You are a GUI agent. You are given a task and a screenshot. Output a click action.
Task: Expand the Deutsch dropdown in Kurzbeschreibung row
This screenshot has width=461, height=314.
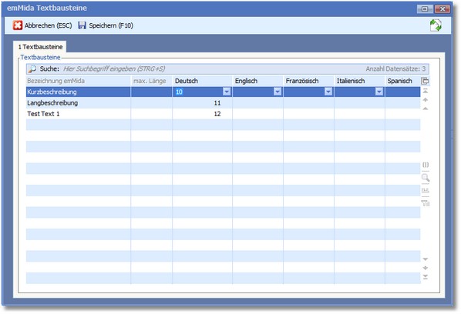click(x=227, y=92)
